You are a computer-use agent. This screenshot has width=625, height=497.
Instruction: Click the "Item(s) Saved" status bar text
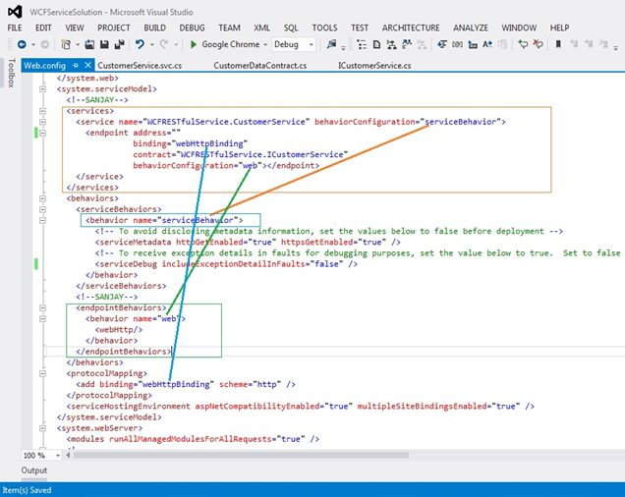pos(27,490)
